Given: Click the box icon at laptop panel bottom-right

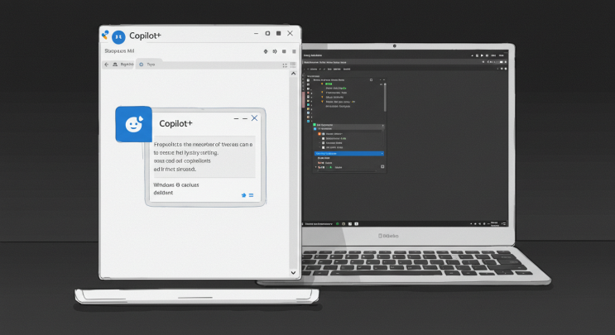Looking at the screenshot, I should click(382, 166).
